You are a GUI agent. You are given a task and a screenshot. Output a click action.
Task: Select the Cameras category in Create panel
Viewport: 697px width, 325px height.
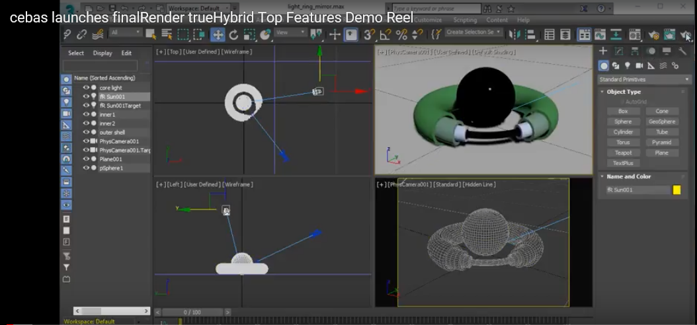coord(639,65)
